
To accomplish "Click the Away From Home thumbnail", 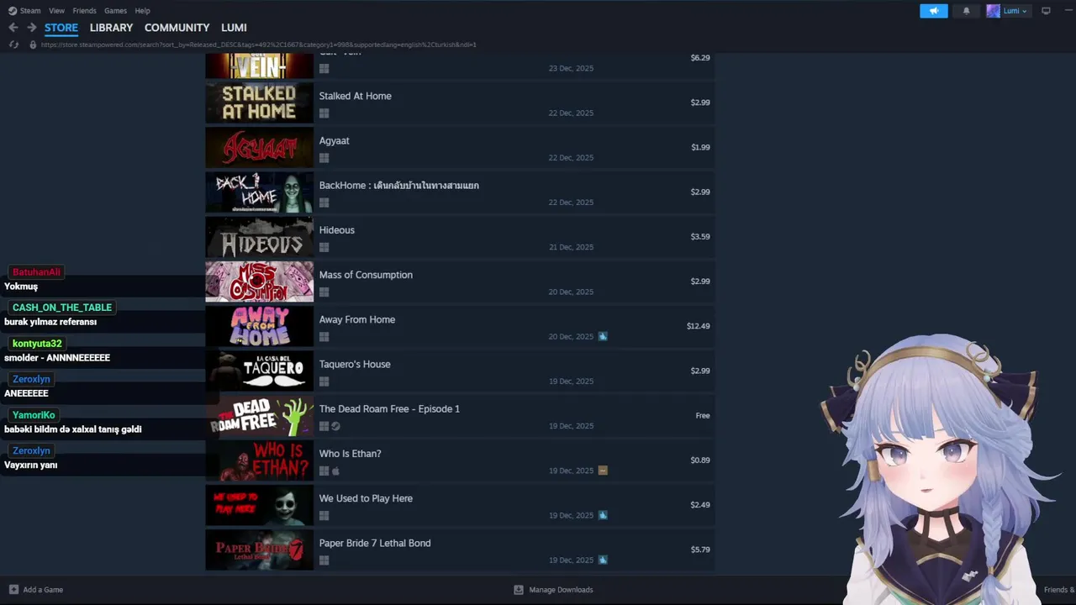I will 259,326.
